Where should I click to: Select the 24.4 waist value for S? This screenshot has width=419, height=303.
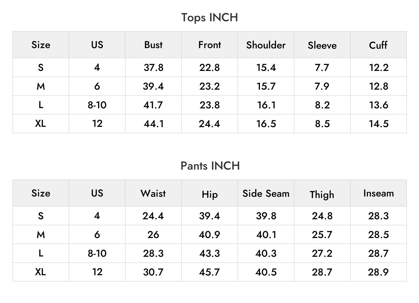(x=153, y=216)
